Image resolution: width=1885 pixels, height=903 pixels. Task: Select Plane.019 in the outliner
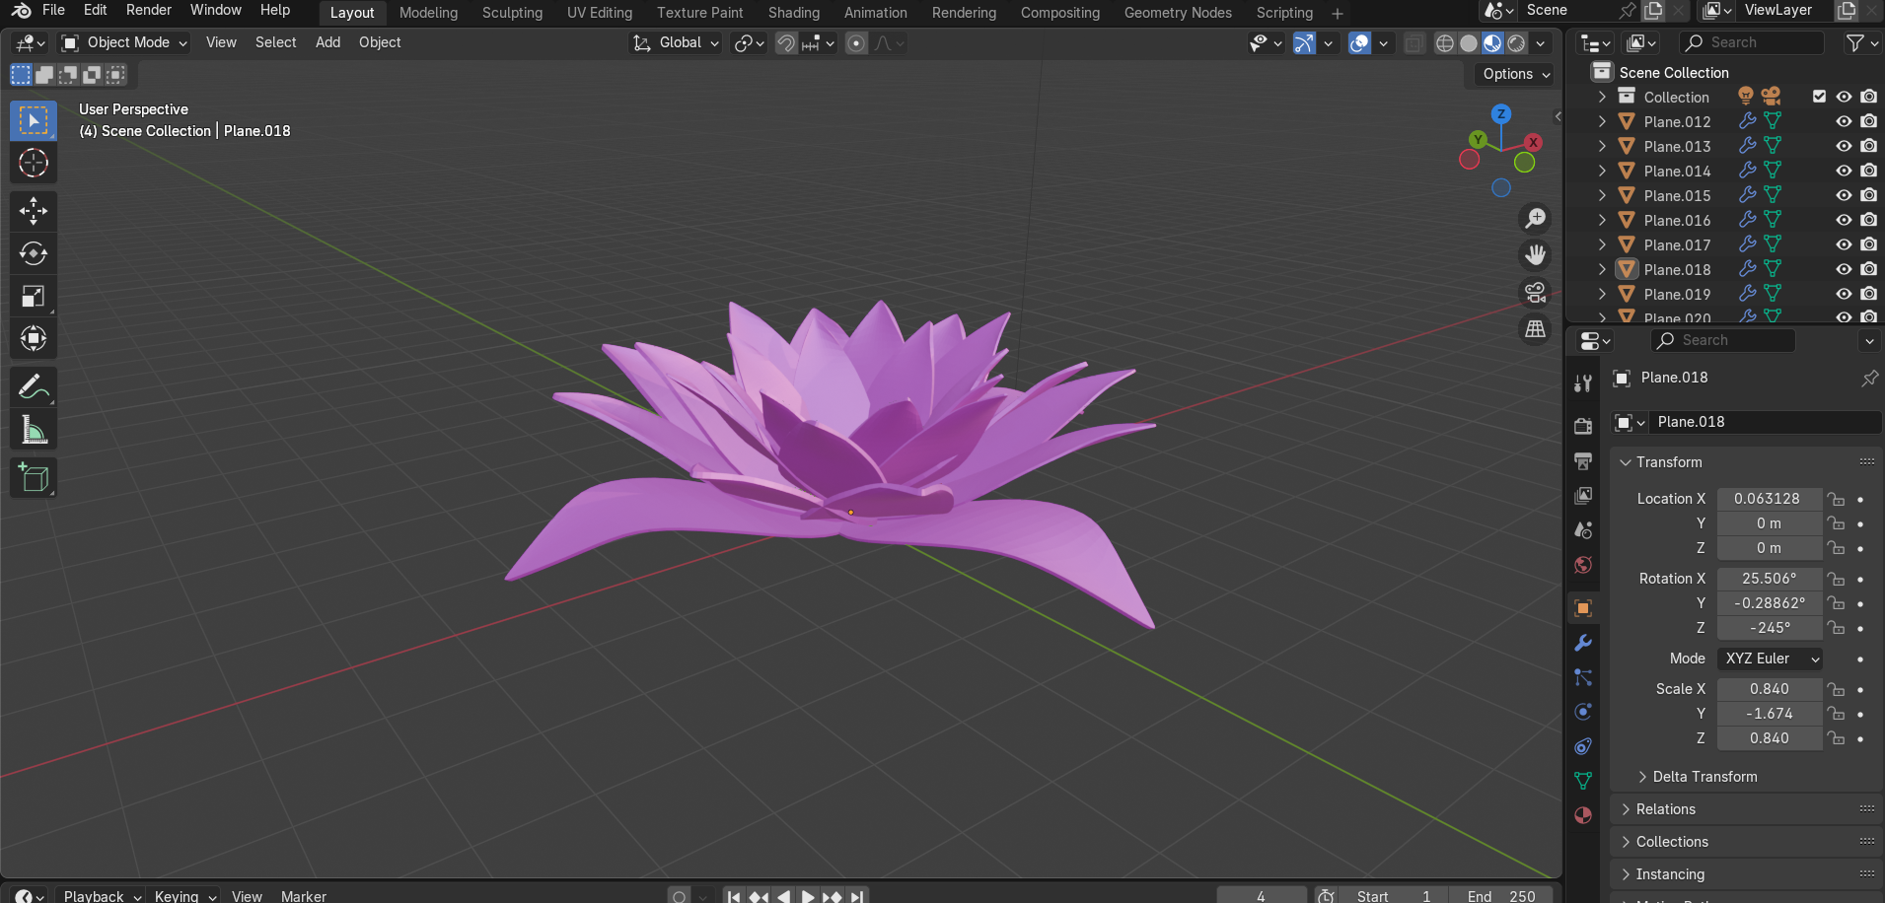click(1677, 294)
